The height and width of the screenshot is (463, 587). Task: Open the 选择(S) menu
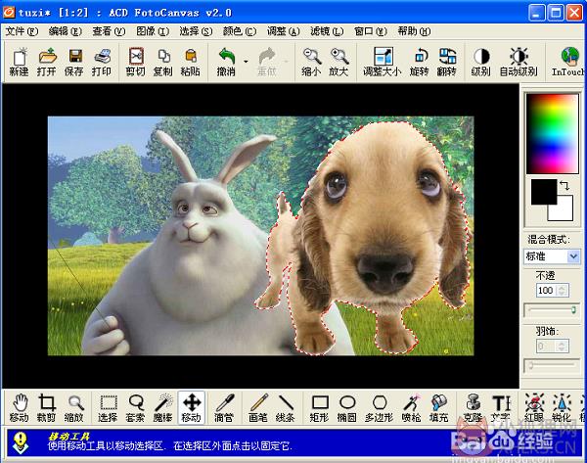pos(197,31)
